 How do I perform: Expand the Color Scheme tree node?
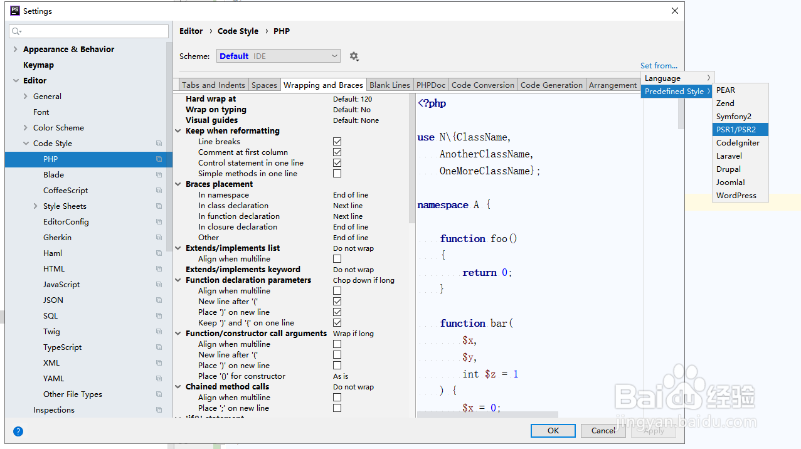(x=26, y=128)
